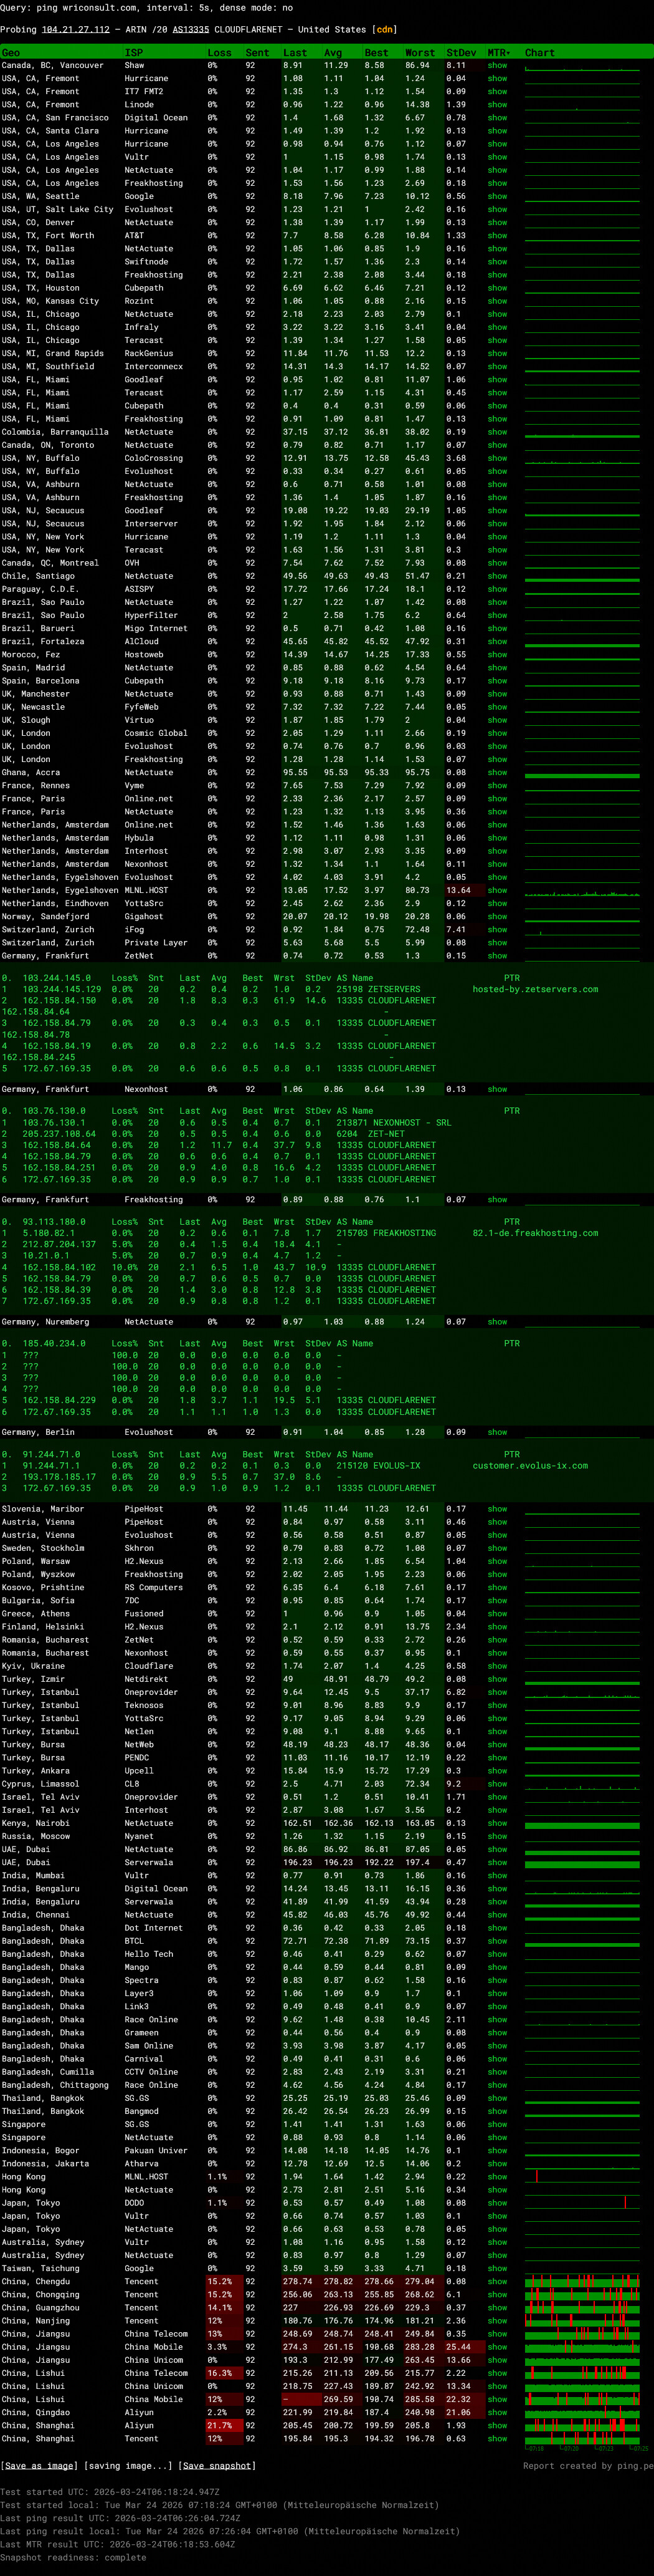The image size is (654, 2576).
Task: Toggle MTR for Germany, Frankfurt Freakhosting
Action: coord(496,1200)
